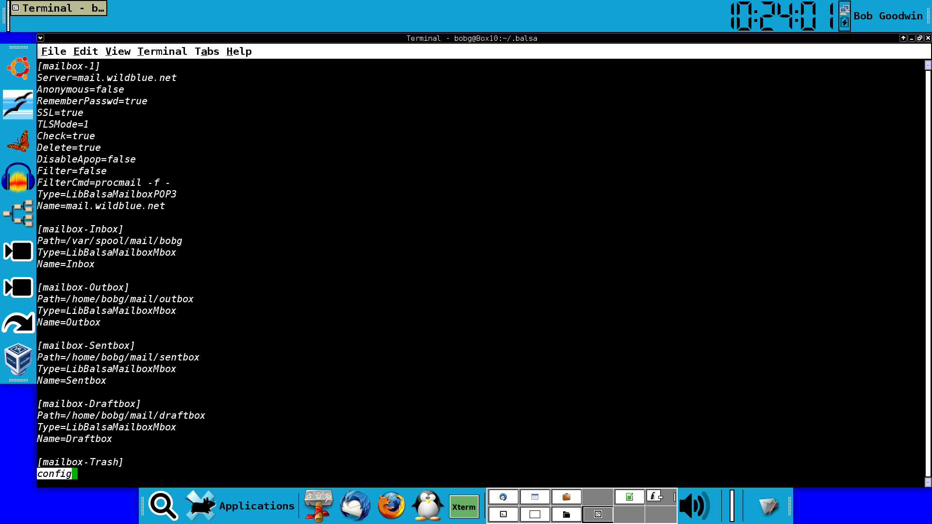
Task: Click the battery charging indicator icon
Action: (845, 22)
